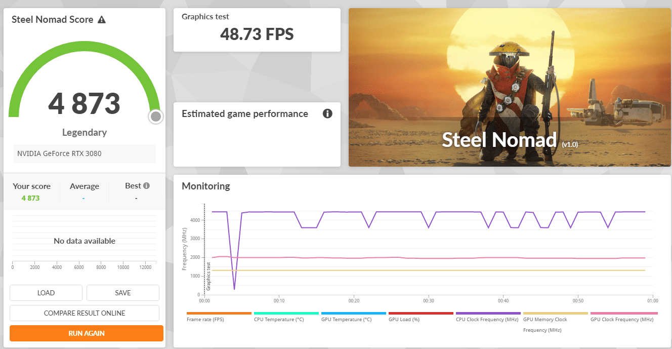Toggle the GPU Load (%) legend entry
The width and height of the screenshot is (672, 349).
click(x=421, y=317)
